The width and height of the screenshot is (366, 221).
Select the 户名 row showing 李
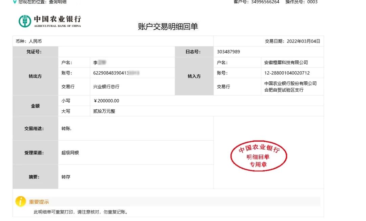coord(98,62)
